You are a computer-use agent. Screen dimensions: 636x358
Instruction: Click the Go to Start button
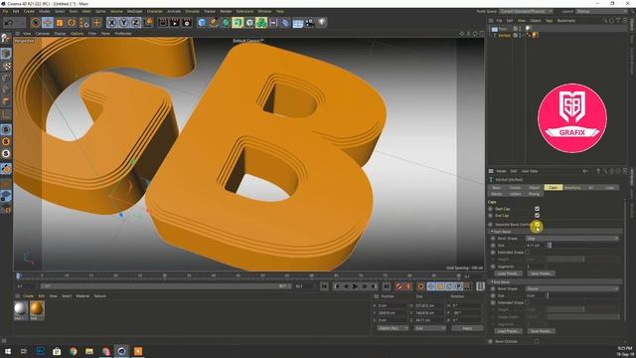pos(325,286)
